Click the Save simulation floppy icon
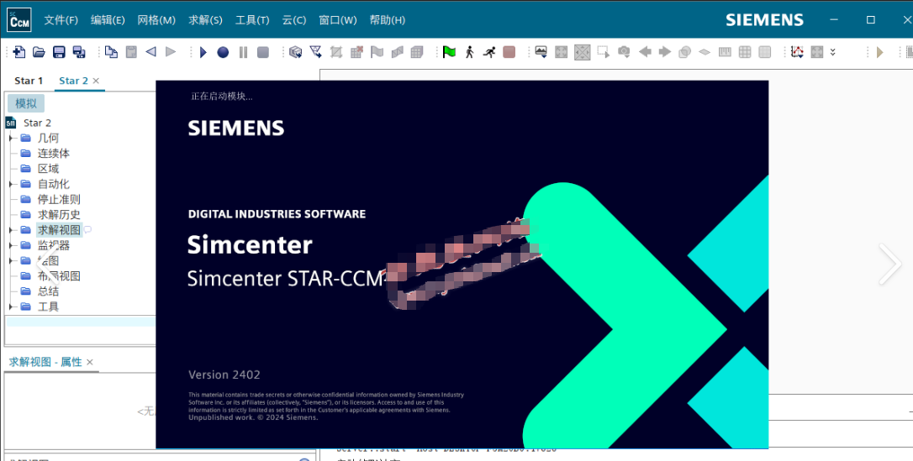This screenshot has height=461, width=913. tap(59, 52)
